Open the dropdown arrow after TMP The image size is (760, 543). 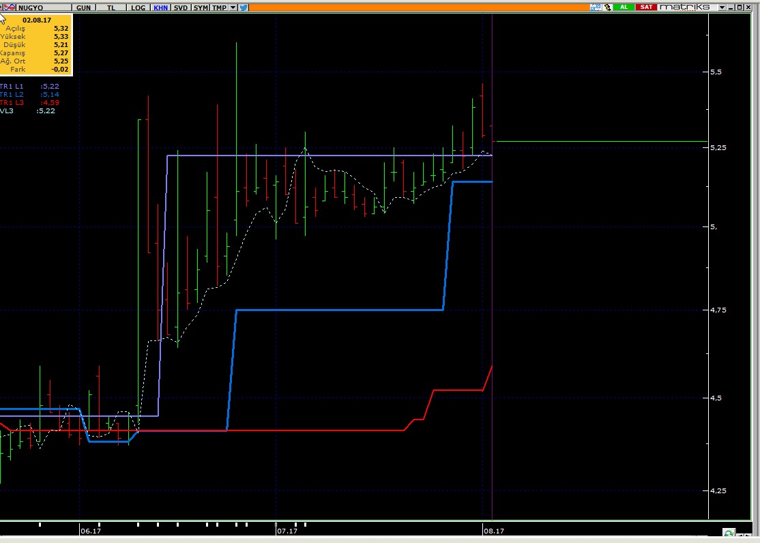pos(233,8)
